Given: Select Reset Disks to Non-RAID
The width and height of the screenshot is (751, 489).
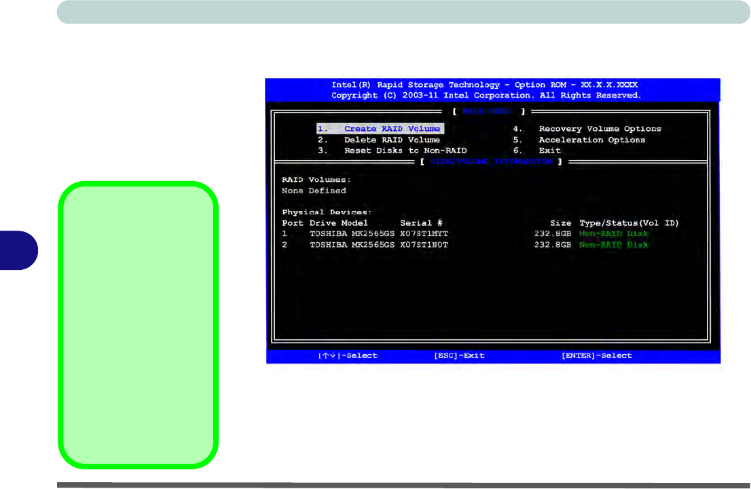Looking at the screenshot, I should coord(392,151).
